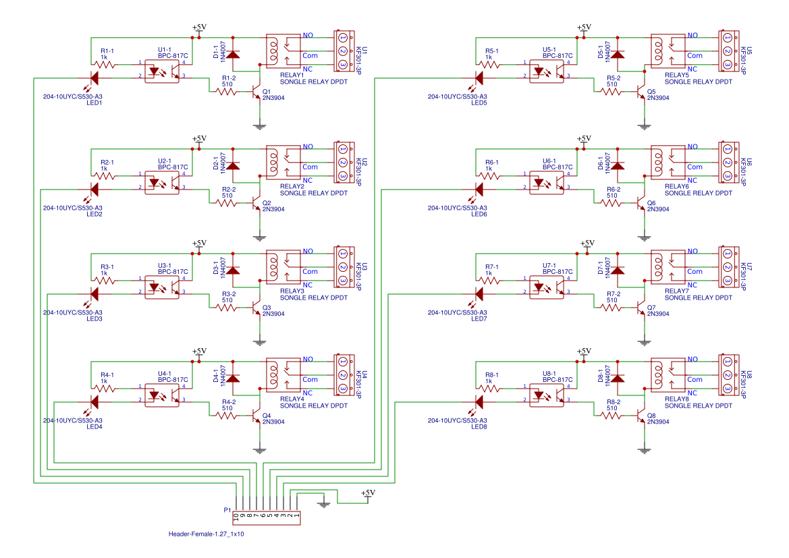Screen dimensions: 789x558
Task: Select the U7 KF301-3P terminal block
Action: [x=729, y=267]
